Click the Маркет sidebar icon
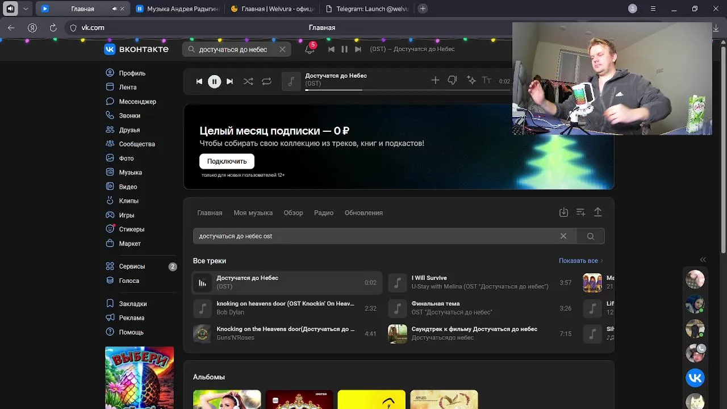727x409 pixels. (110, 244)
